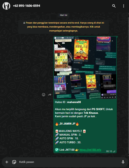Click the 'MAHJONG WAYS 2' line
This screenshot has width=129, height=168.
click(x=71, y=131)
